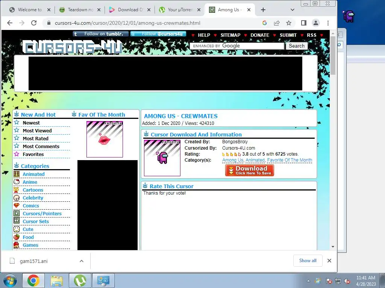View site info via the padlock icon
The width and height of the screenshot is (385, 288).
coord(49,23)
